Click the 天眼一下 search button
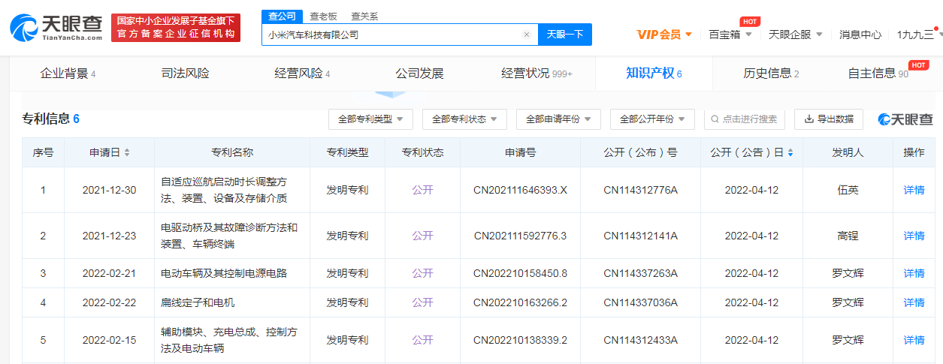The image size is (943, 364). pos(565,35)
